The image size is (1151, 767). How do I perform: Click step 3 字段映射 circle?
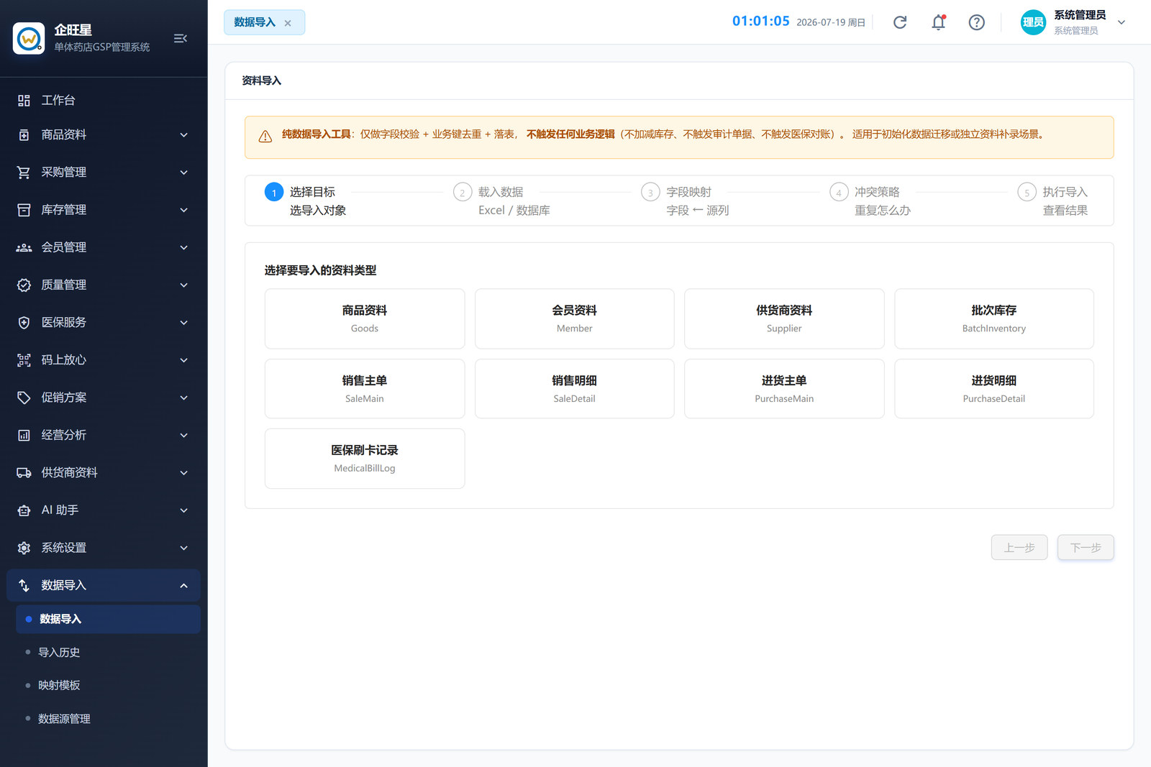(x=650, y=192)
